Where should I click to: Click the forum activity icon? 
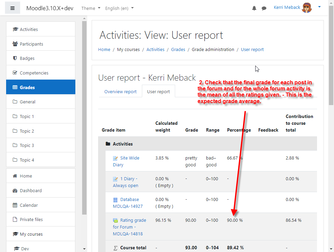coord(115,220)
